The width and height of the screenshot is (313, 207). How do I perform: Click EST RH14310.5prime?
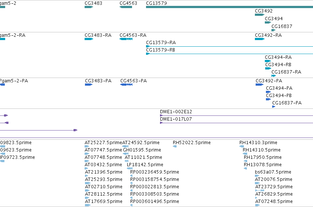point(262,150)
